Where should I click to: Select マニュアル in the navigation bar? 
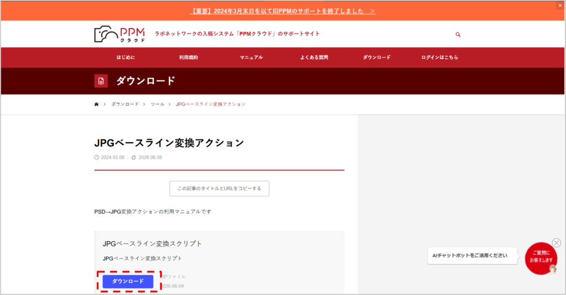pyautogui.click(x=251, y=58)
